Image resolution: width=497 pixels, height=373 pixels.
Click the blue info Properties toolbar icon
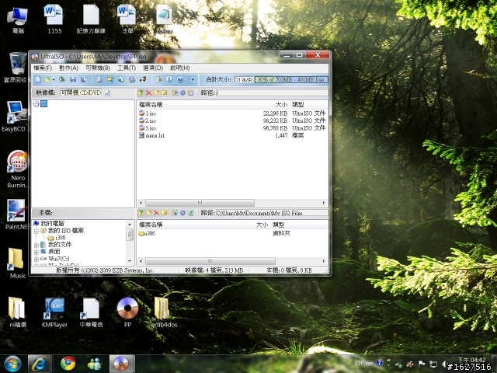click(x=169, y=79)
